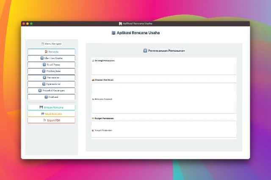271x180 pixels.
Task: Open the Produk/Jasa section
Action: tap(51, 71)
